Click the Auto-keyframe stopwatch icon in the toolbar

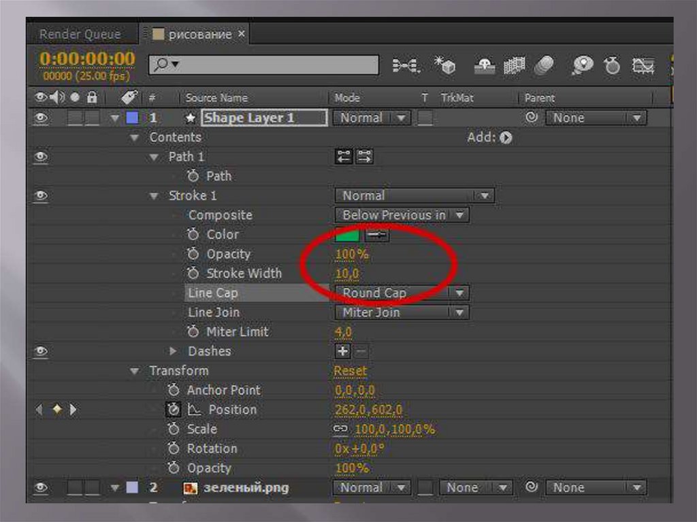tap(612, 65)
